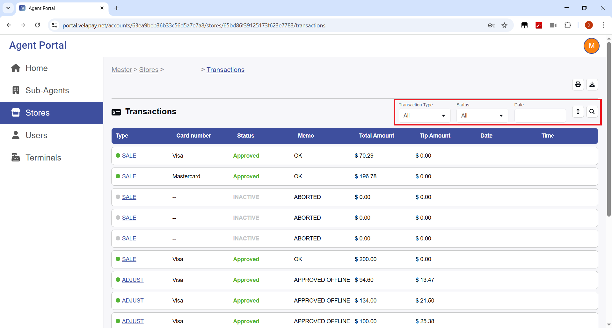Click the Date column header
This screenshot has height=328, width=612.
tap(486, 136)
